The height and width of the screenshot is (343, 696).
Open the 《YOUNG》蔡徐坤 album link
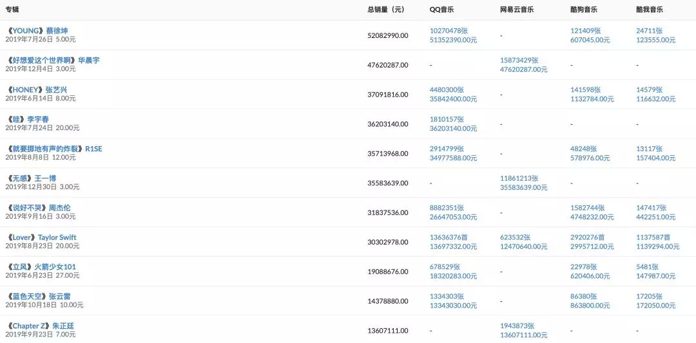point(37,31)
